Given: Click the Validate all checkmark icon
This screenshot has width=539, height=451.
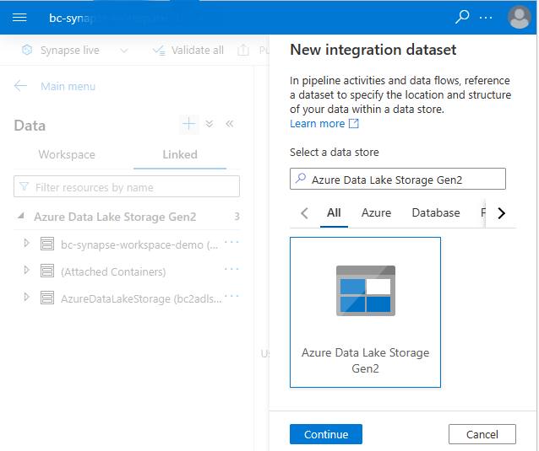Looking at the screenshot, I should (159, 51).
